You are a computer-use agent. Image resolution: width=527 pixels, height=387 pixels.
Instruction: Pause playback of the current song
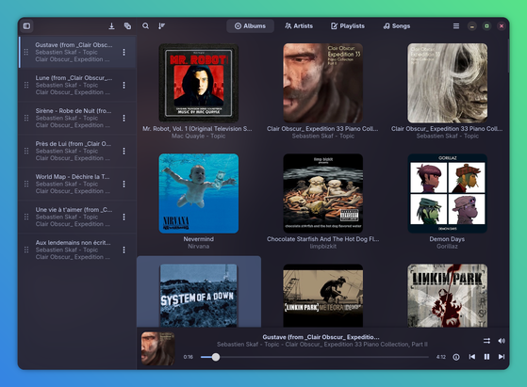(486, 357)
